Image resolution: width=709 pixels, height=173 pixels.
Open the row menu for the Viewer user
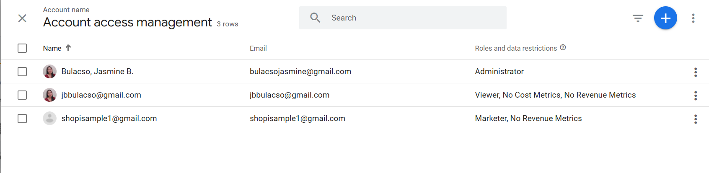tap(695, 96)
